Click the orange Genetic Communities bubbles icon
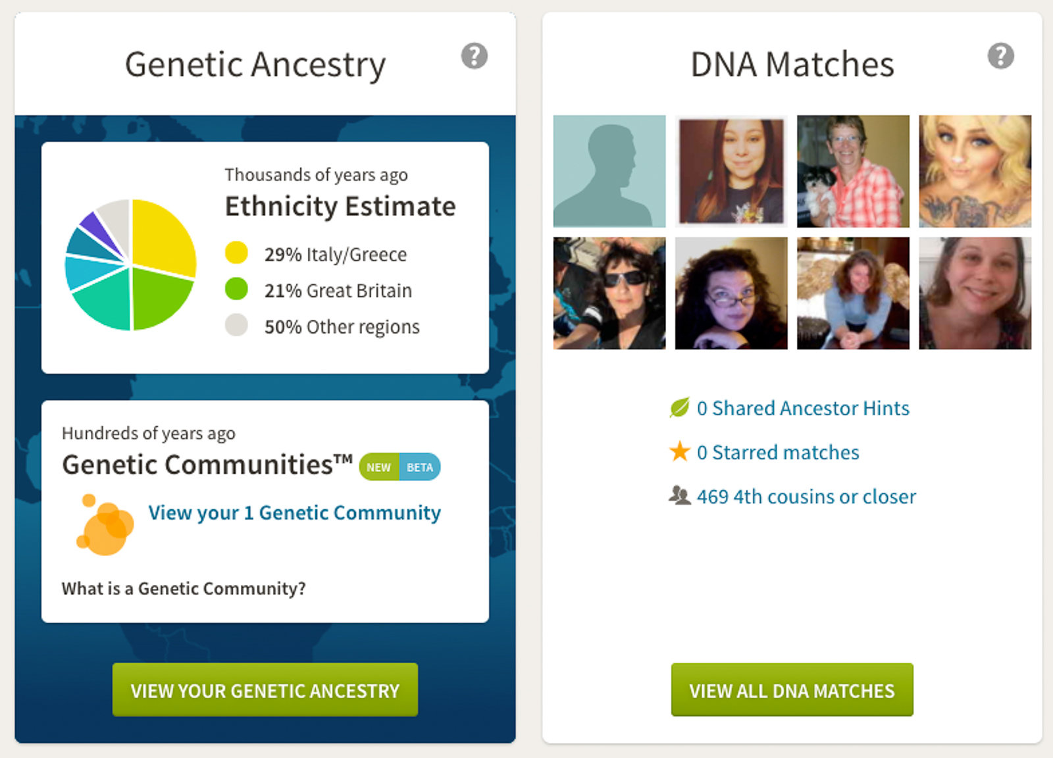Screen dimensions: 1053x758 click(x=105, y=525)
